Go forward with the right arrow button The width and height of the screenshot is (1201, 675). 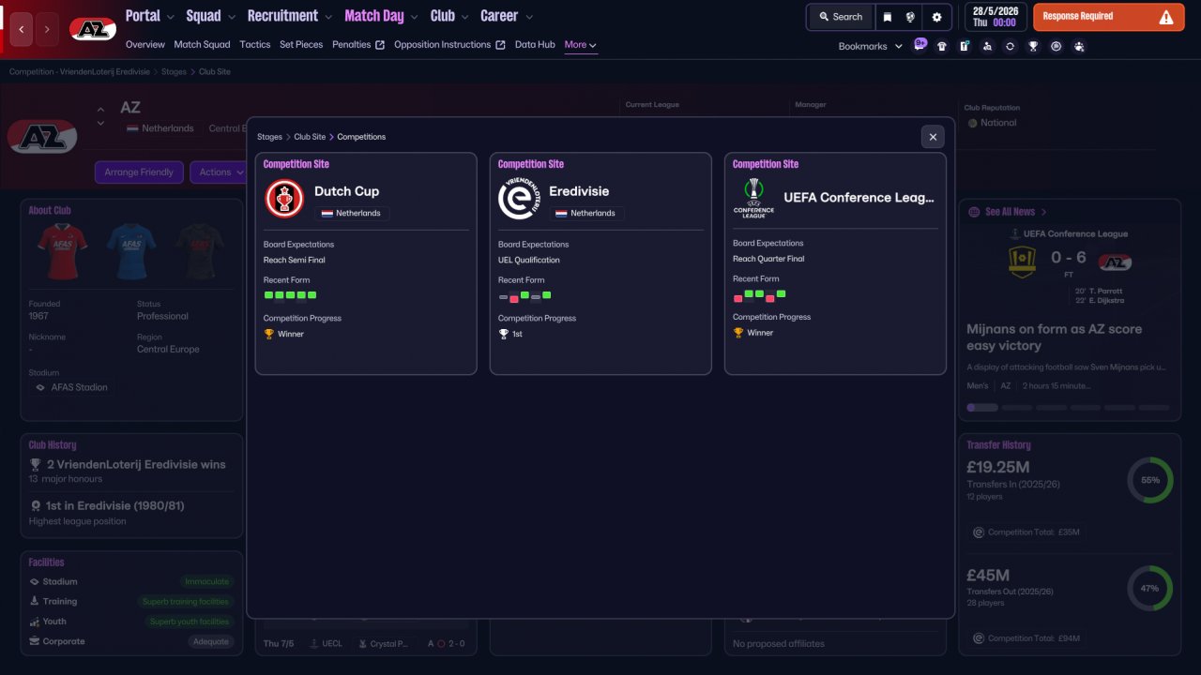(x=47, y=30)
